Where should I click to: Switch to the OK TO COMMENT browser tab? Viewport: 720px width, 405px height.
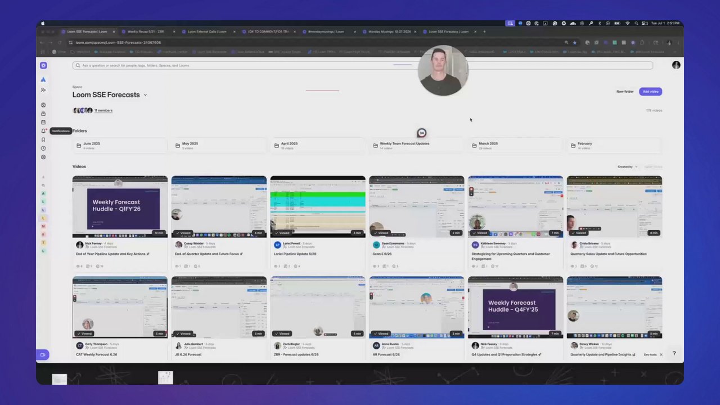269,31
